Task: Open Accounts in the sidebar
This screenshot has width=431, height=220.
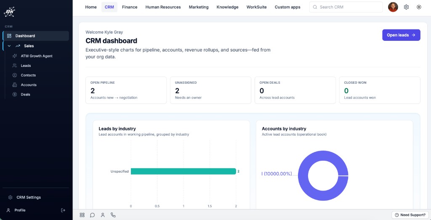Action: coord(29,85)
